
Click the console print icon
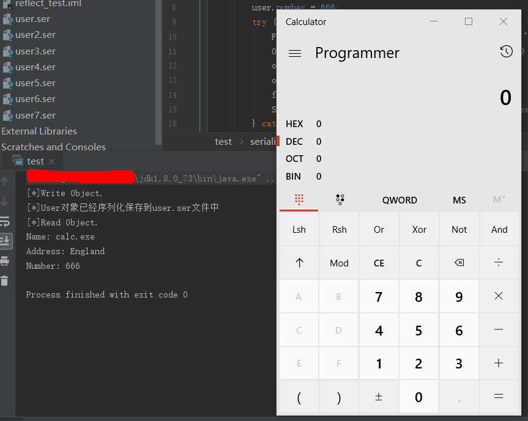point(5,261)
